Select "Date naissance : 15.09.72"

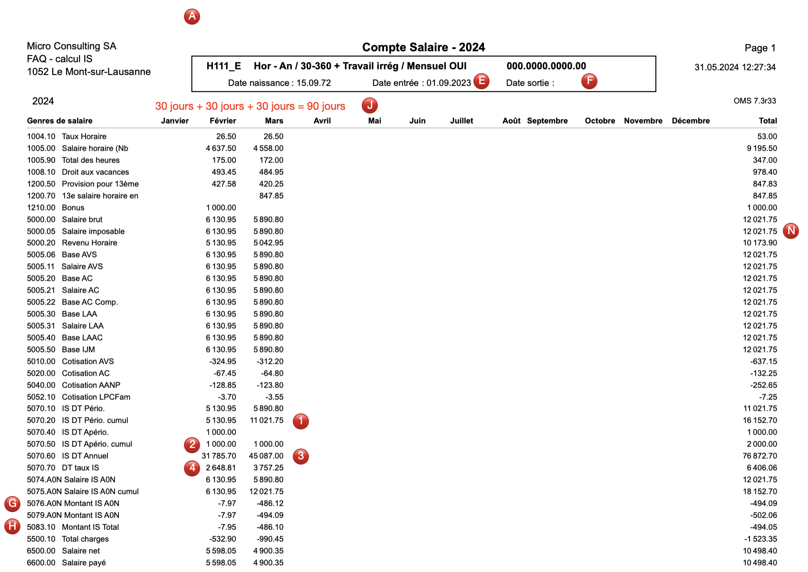[279, 83]
